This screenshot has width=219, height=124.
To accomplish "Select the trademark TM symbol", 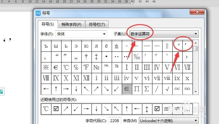I will click(x=117, y=68).
